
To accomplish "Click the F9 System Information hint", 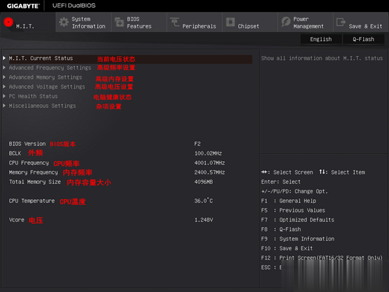I will tap(298, 239).
